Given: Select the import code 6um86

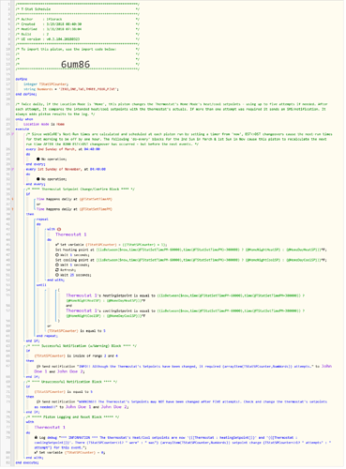Looking at the screenshot, I should pos(75,65).
